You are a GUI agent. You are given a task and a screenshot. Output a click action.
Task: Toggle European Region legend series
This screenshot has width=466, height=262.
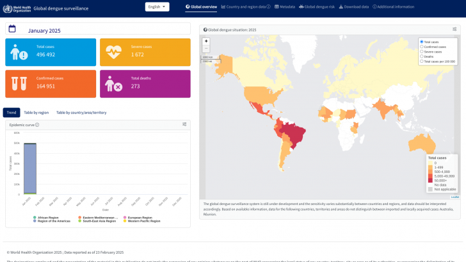[138, 218]
